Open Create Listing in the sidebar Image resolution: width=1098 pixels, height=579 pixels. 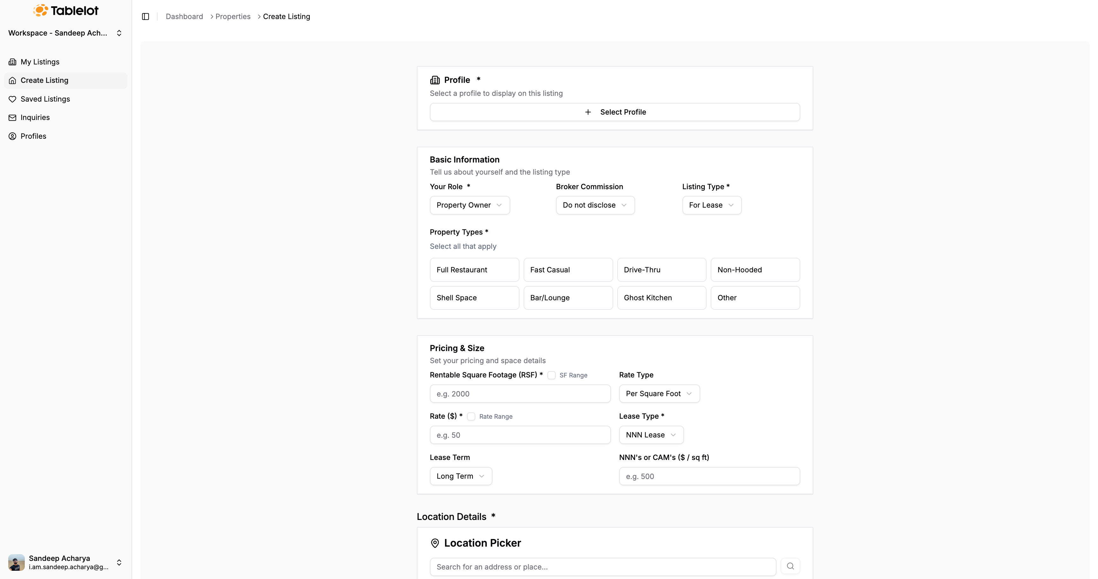point(44,80)
